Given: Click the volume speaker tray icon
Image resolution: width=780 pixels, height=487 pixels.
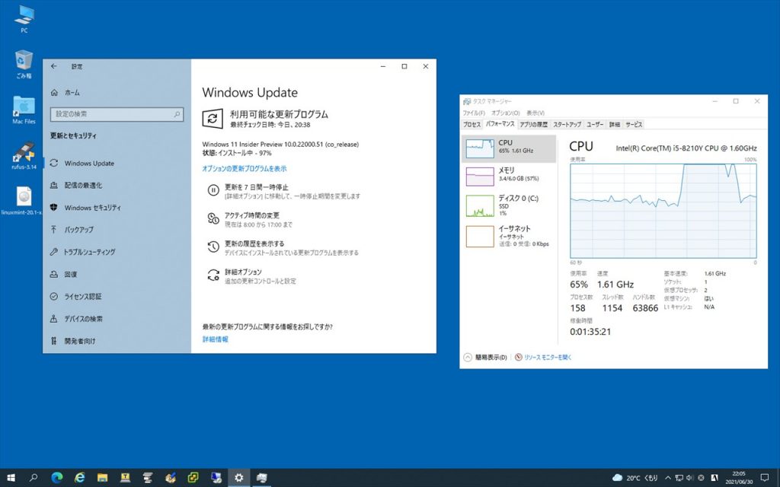Looking at the screenshot, I should (x=689, y=478).
